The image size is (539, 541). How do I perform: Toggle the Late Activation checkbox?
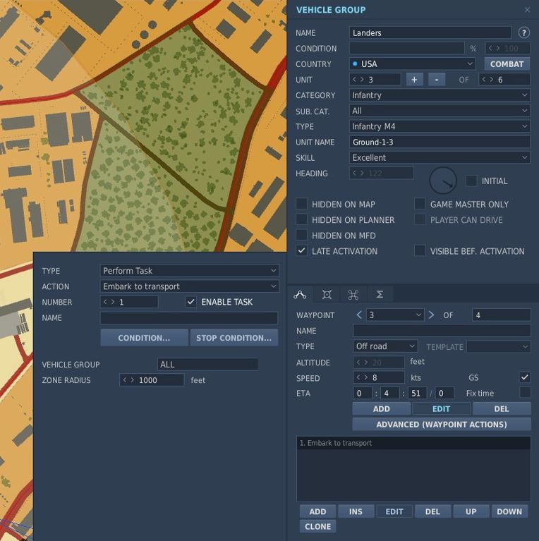pyautogui.click(x=301, y=251)
